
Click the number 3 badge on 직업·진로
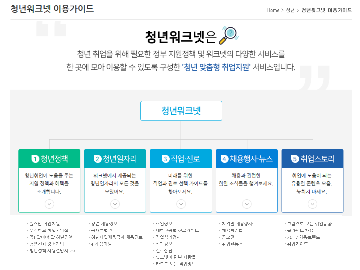pos(165,159)
